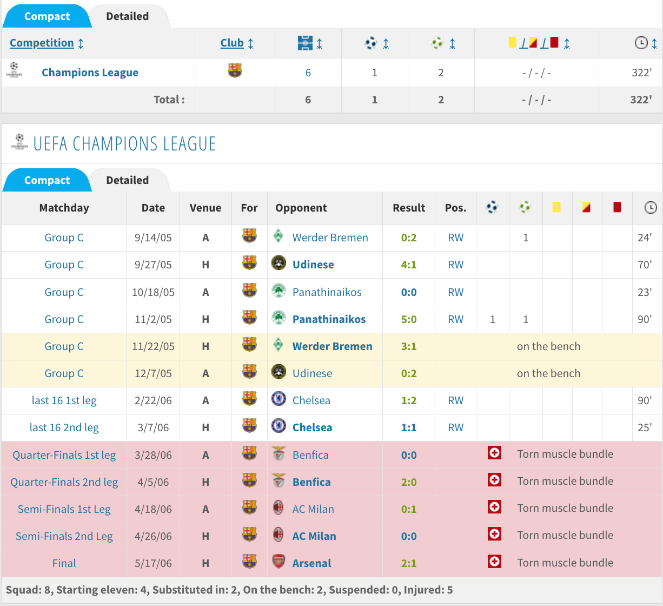Click the Barcelona crest in the summary row
This screenshot has height=606, width=663.
pos(235,70)
